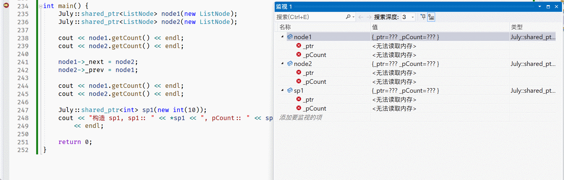Click the previous search result arrow
The image size is (564, 180).
361,17
